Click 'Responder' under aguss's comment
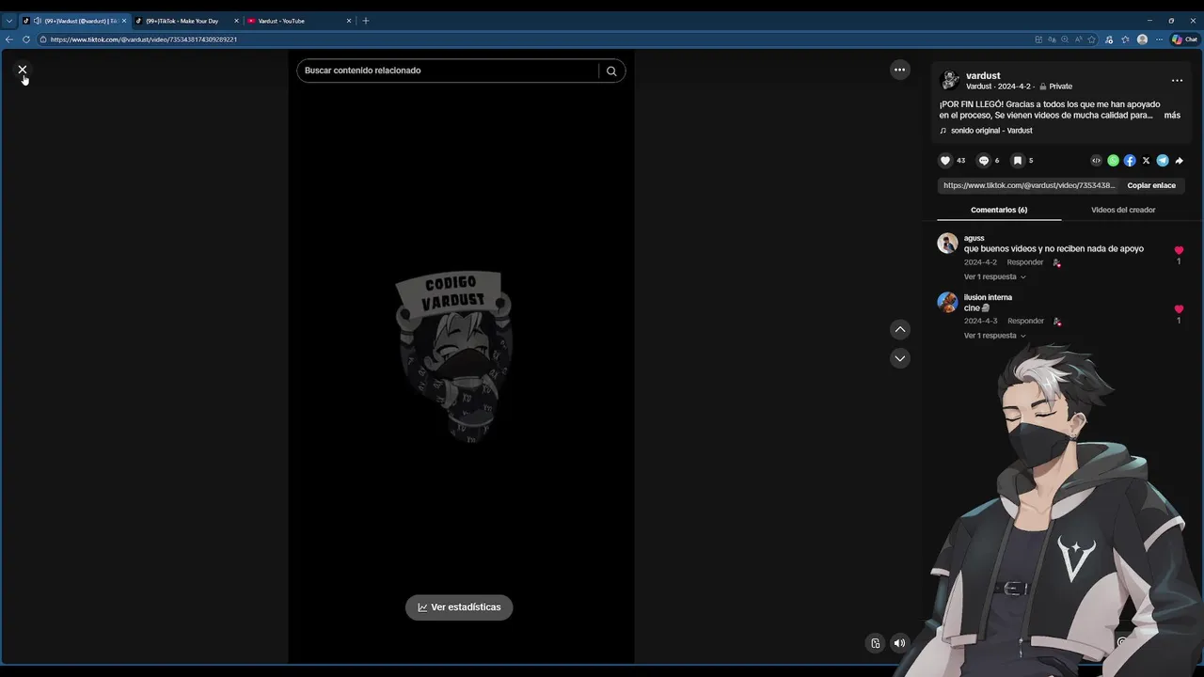 1024,262
